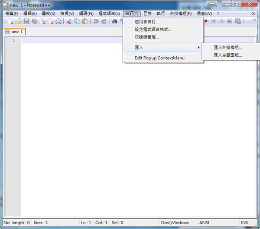Click the Cut scissors icon
This screenshot has height=229, width=260.
(x=69, y=21)
